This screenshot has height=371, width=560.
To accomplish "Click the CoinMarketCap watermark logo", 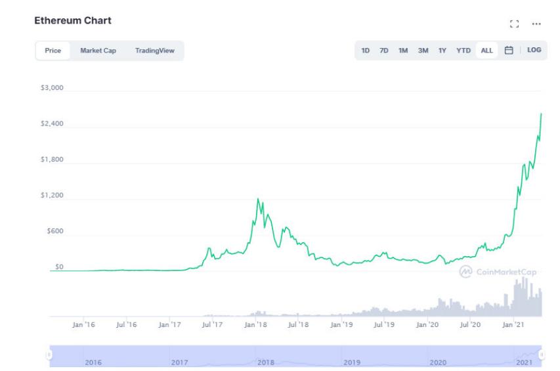I will 497,271.
